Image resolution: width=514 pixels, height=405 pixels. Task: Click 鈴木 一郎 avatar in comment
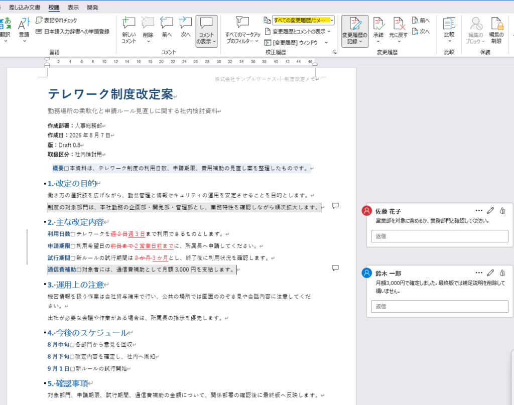[366, 273]
